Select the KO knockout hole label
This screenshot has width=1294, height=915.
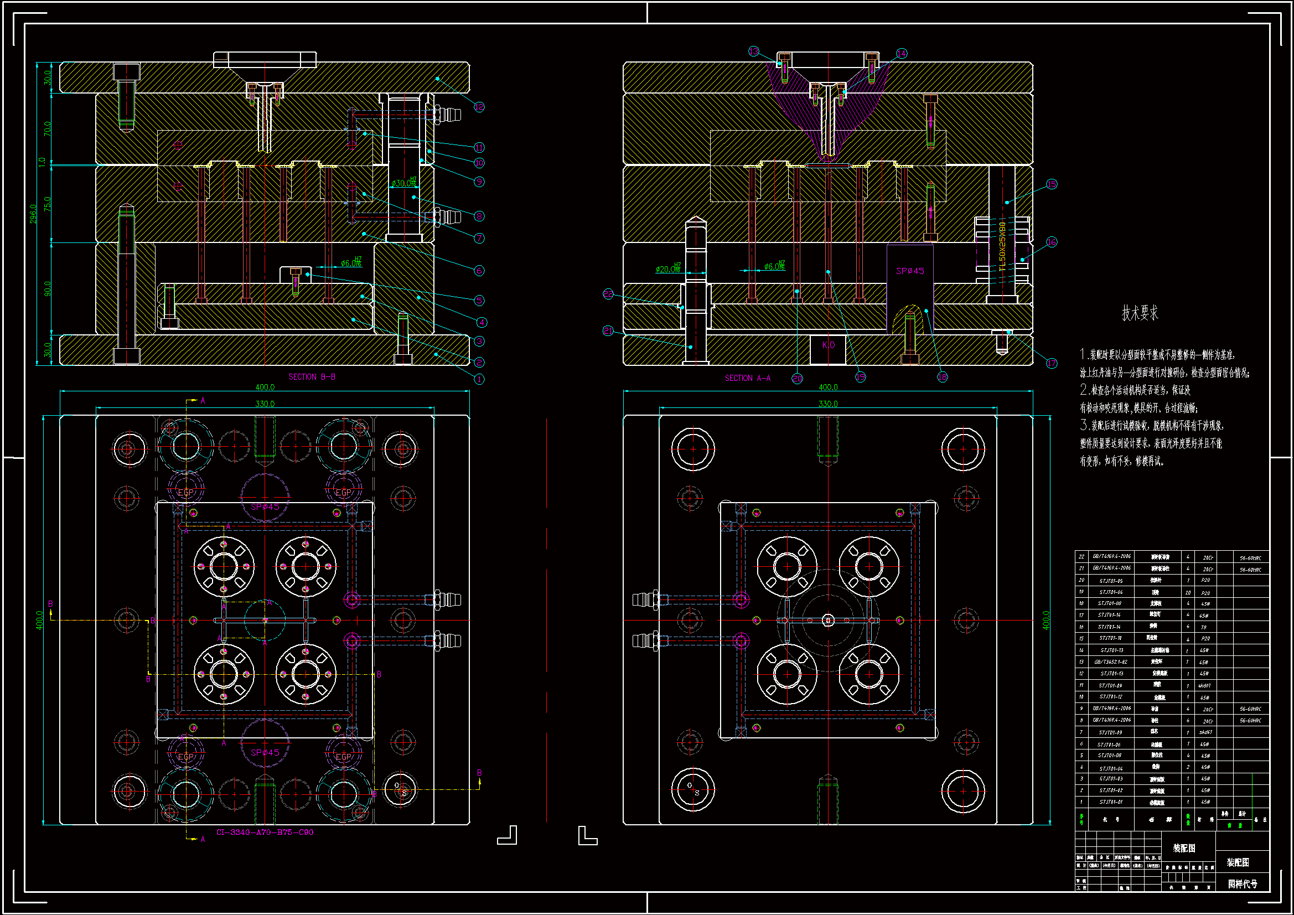[x=828, y=345]
